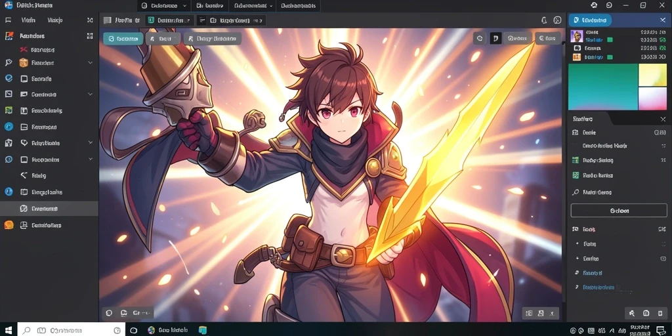Toggle the sidebar panel icon at sidebar top
The image size is (672, 336).
(x=8, y=20)
